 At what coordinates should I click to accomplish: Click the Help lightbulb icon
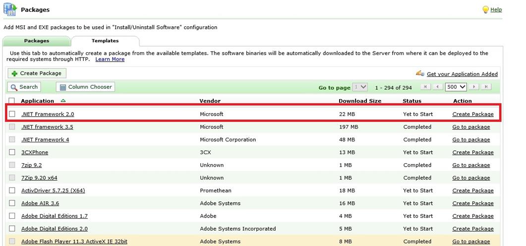tap(485, 10)
